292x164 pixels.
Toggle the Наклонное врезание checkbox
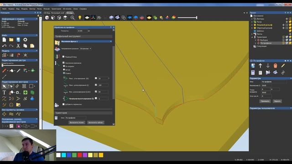[63, 63]
